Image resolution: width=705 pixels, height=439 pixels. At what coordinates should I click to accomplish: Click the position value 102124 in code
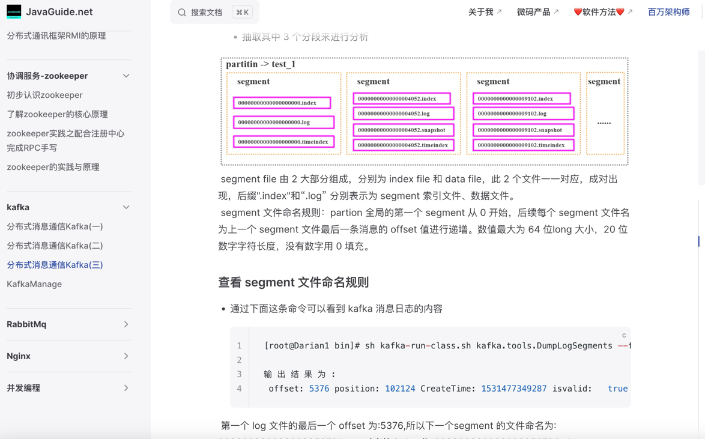pos(400,389)
